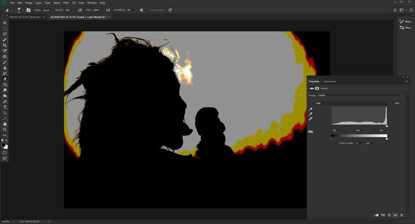The width and height of the screenshot is (415, 224).
Task: Select the Hand tool
Action: [5, 124]
